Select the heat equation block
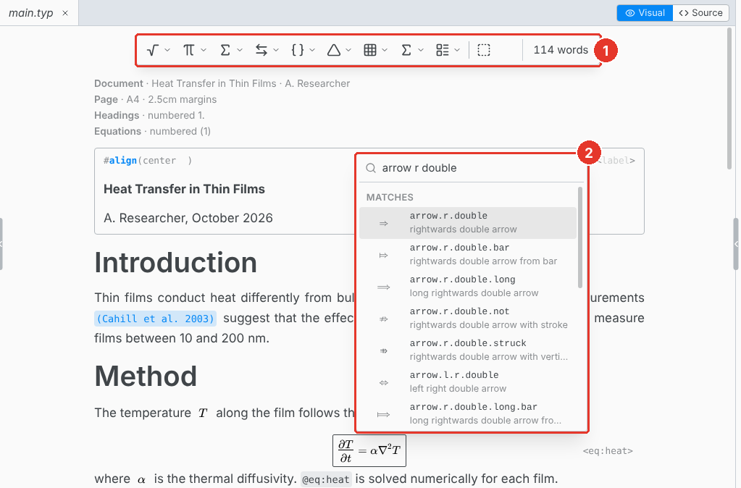Screen dimensions: 741x488 pyautogui.click(x=369, y=450)
